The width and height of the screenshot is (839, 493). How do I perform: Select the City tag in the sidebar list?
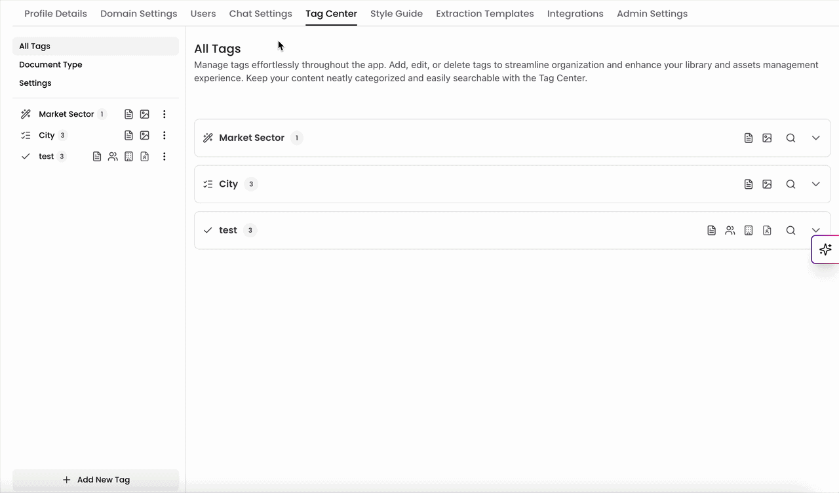(x=47, y=135)
